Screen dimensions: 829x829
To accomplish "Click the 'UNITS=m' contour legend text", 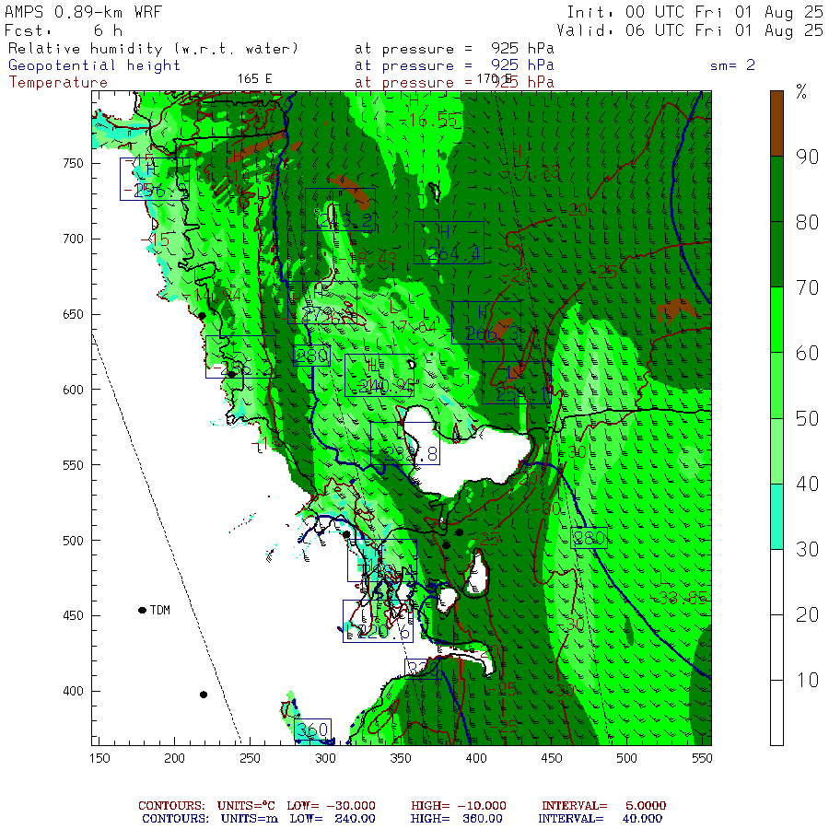I will [x=248, y=819].
